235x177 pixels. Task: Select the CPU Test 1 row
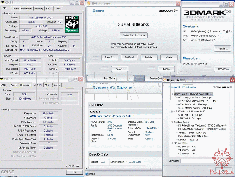pos(190,115)
